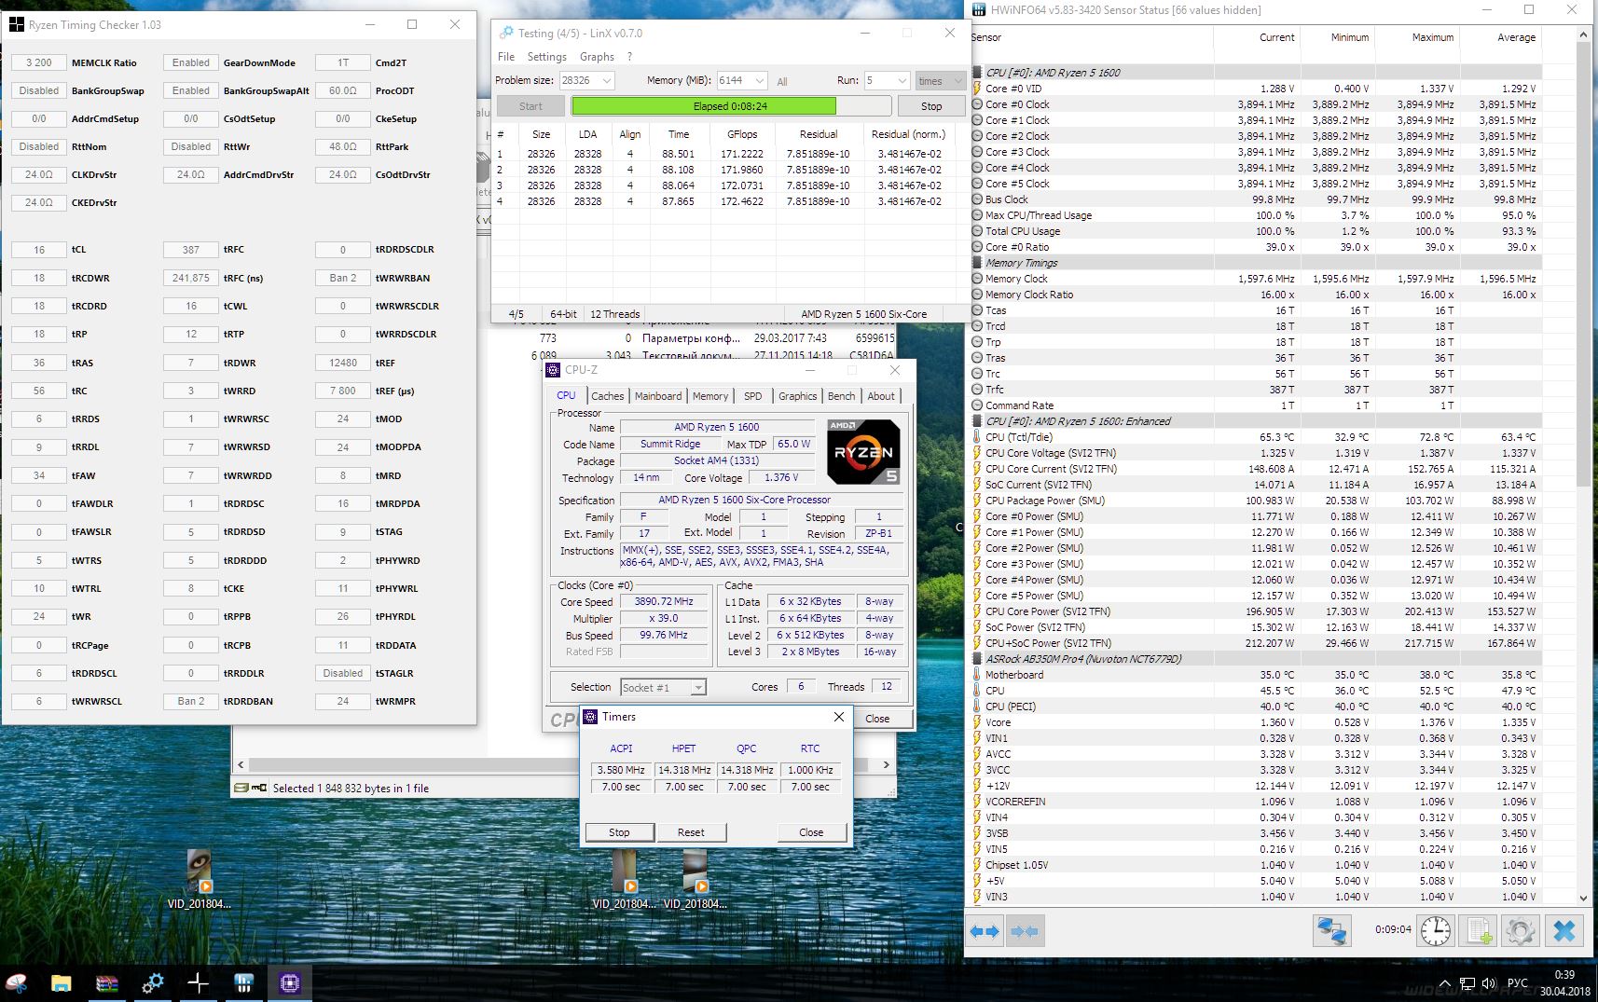Click Close button in the Timers dialog
Image resolution: width=1598 pixels, height=1002 pixels.
pyautogui.click(x=811, y=832)
